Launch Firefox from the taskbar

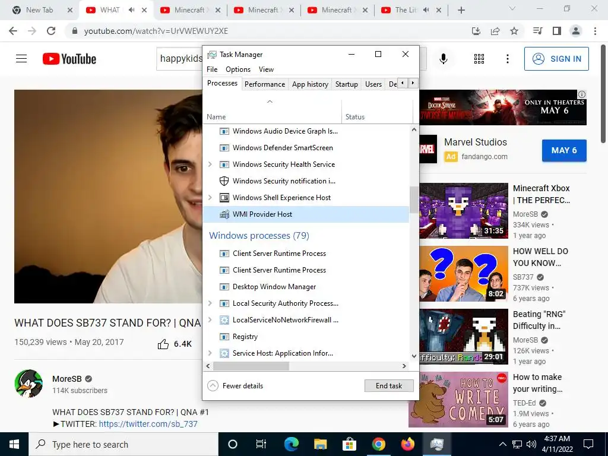click(x=407, y=444)
